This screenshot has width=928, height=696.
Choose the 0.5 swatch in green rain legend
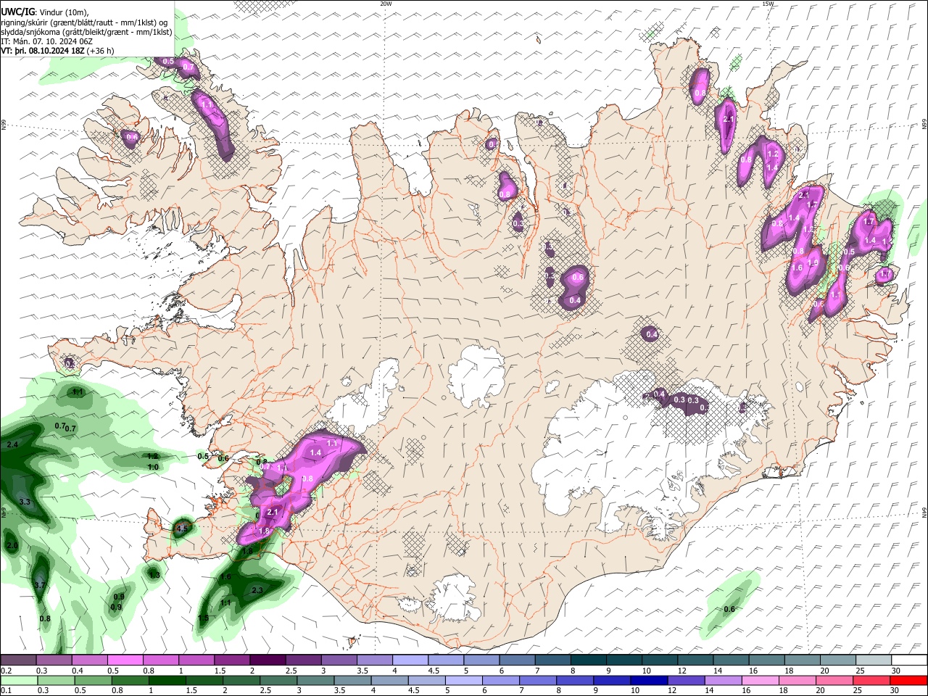tap(93, 680)
